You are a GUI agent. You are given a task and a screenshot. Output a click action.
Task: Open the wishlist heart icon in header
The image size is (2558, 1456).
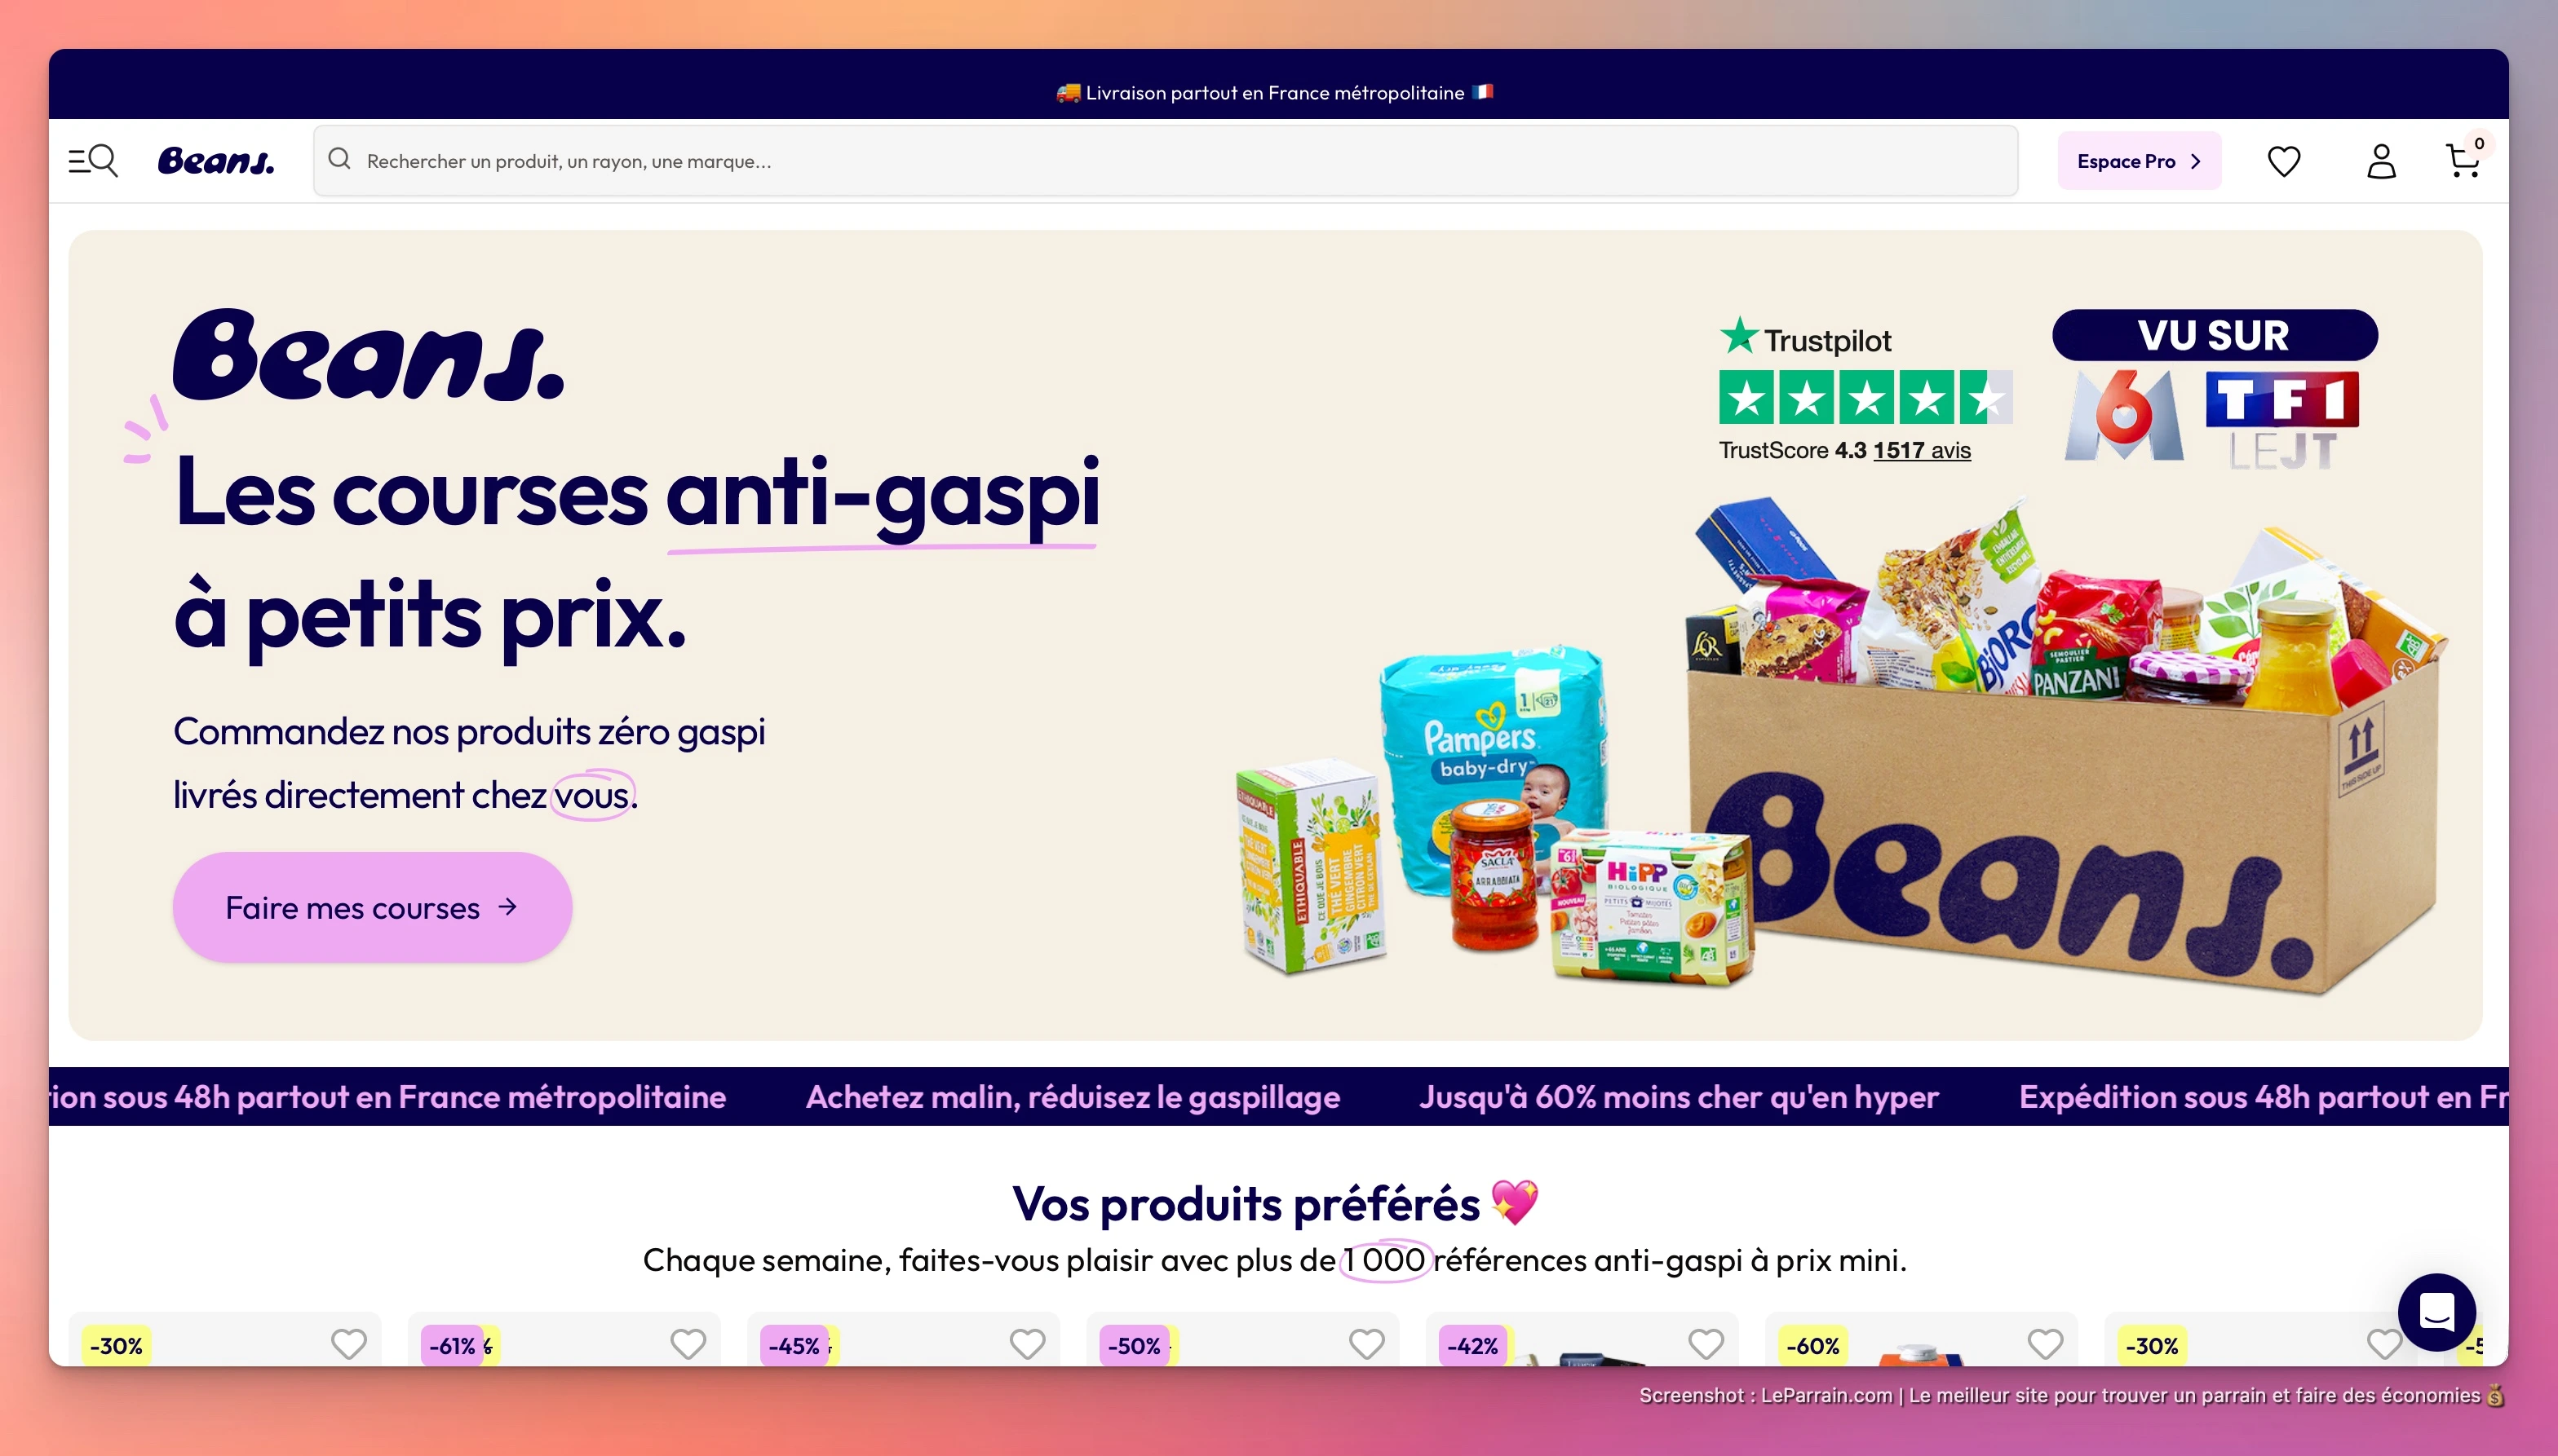(2284, 161)
